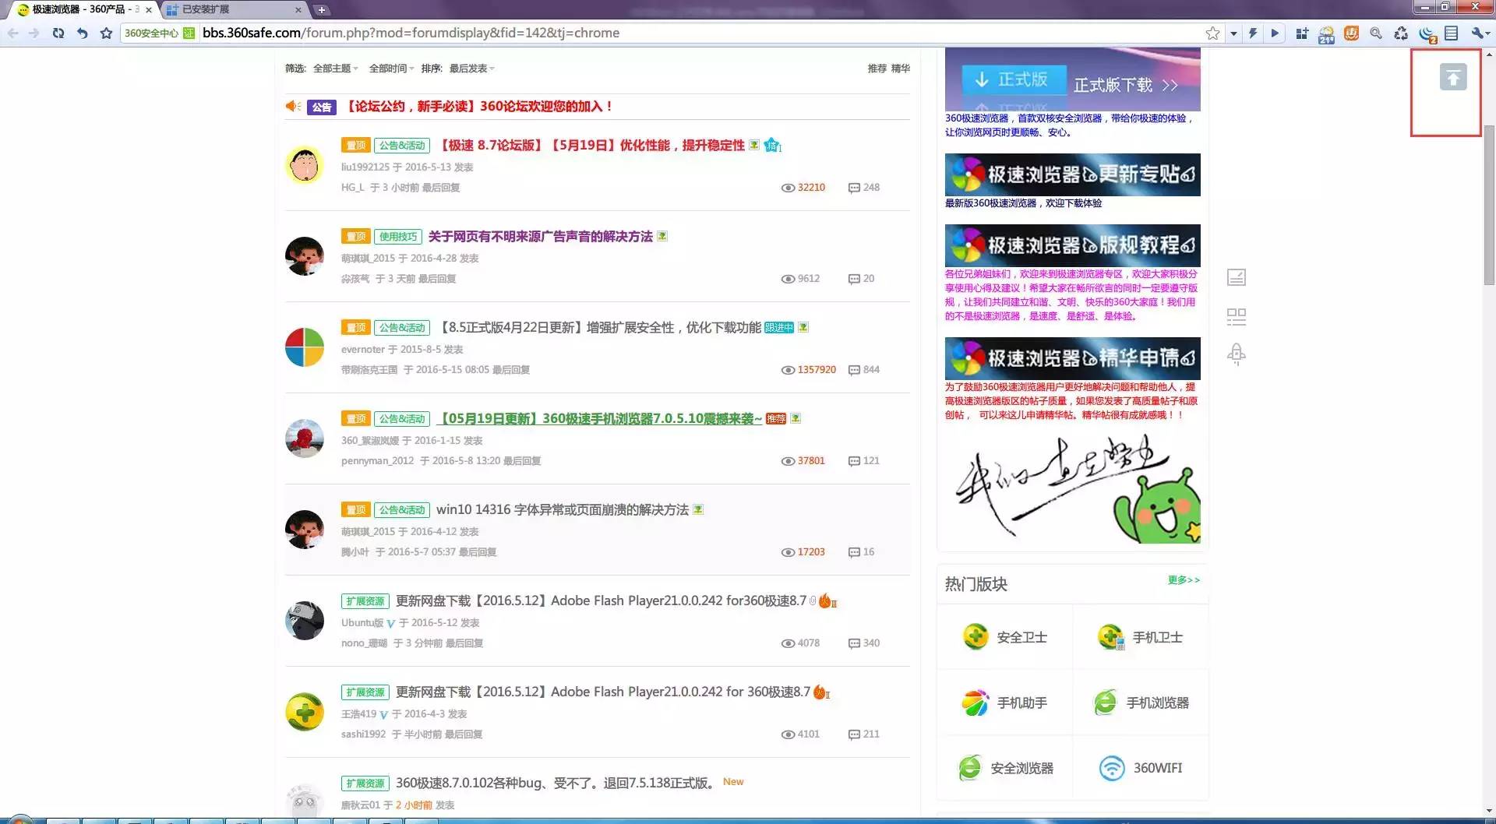1496x824 pixels.
Task: Click the scrollbar down arrow
Action: click(x=1489, y=812)
